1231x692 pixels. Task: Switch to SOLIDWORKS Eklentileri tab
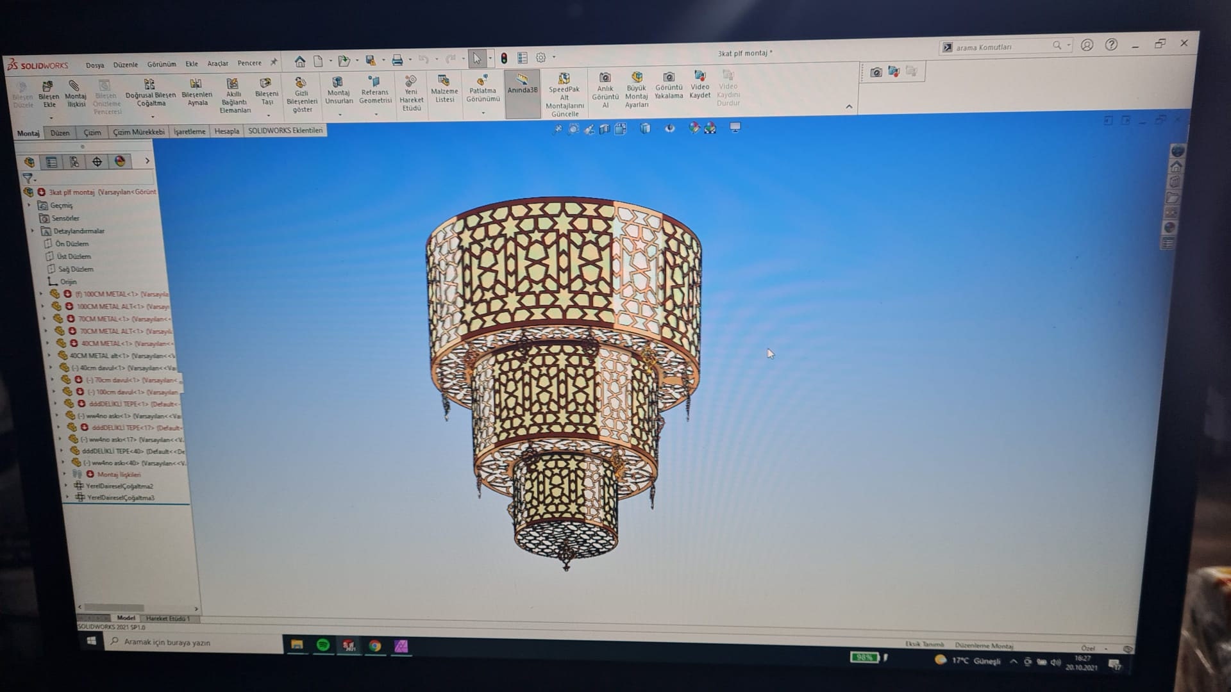(285, 130)
